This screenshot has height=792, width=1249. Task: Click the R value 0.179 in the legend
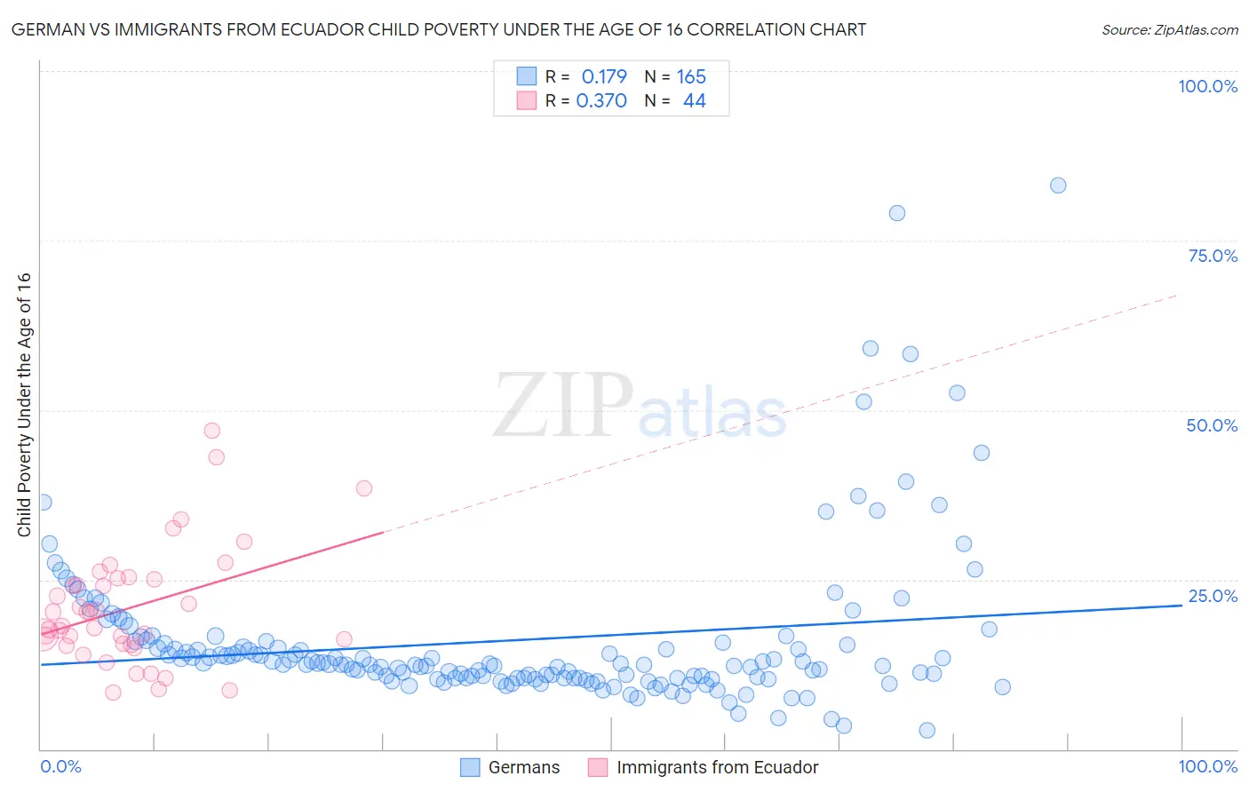click(x=604, y=76)
